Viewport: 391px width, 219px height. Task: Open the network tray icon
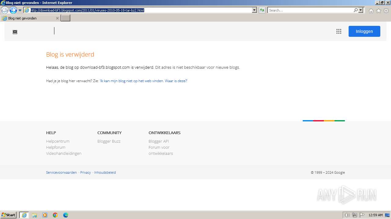pos(355,215)
